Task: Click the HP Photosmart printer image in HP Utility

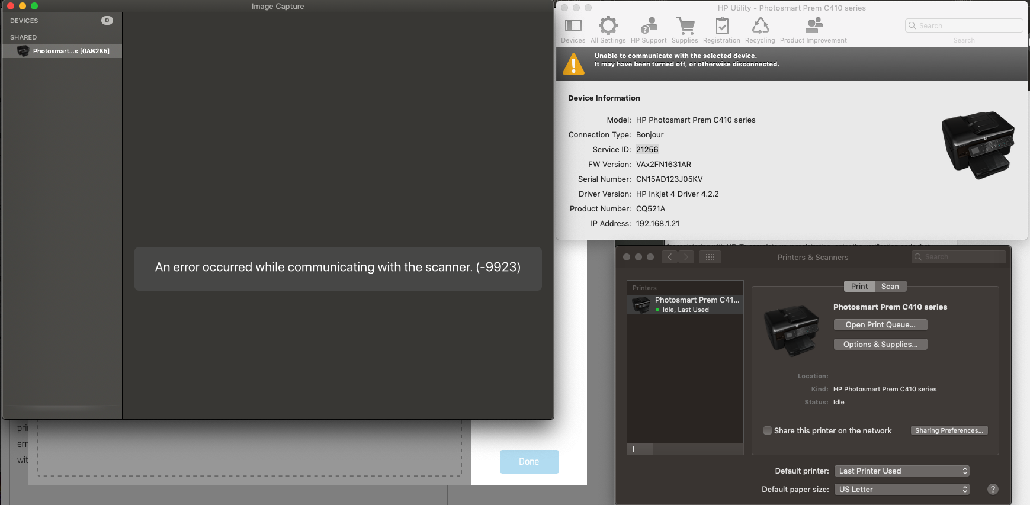Action: pyautogui.click(x=978, y=144)
